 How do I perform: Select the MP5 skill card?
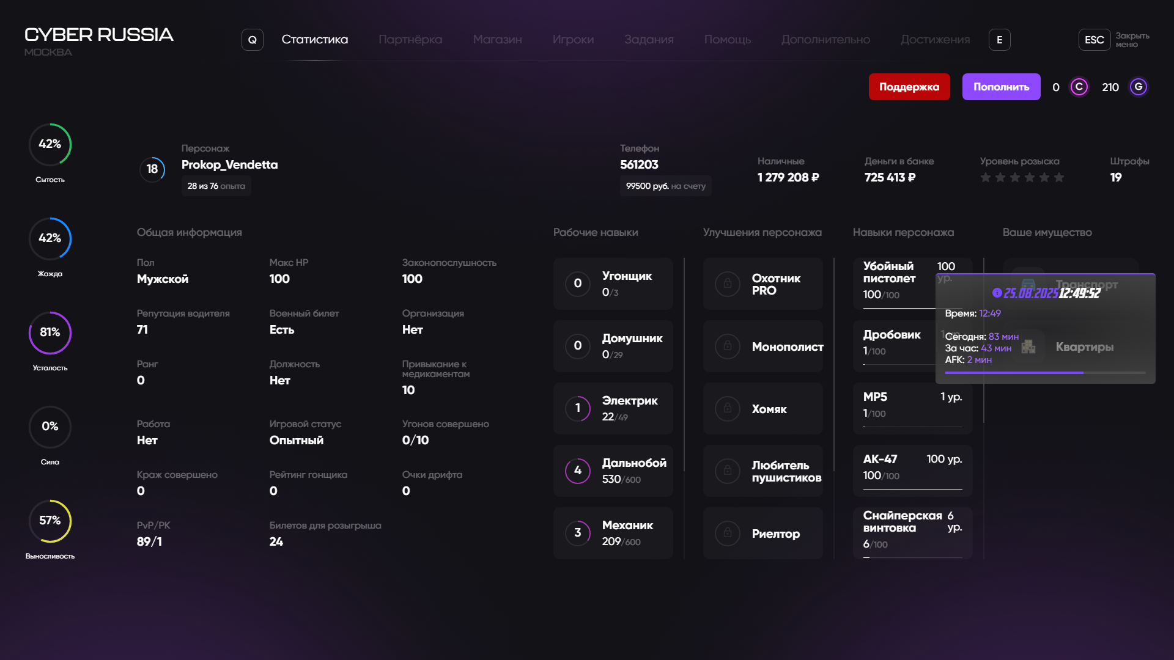pos(913,409)
